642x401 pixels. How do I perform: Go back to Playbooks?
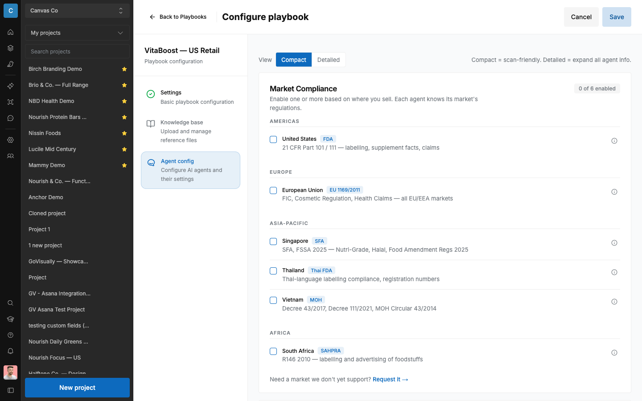pos(178,17)
